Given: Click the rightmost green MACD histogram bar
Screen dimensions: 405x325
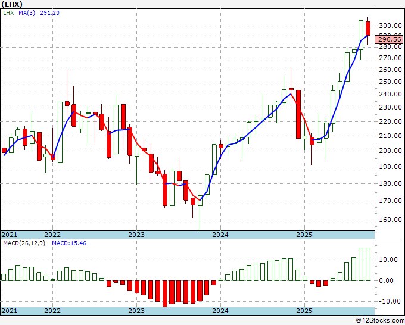Looking at the screenshot, I should pos(368,264).
